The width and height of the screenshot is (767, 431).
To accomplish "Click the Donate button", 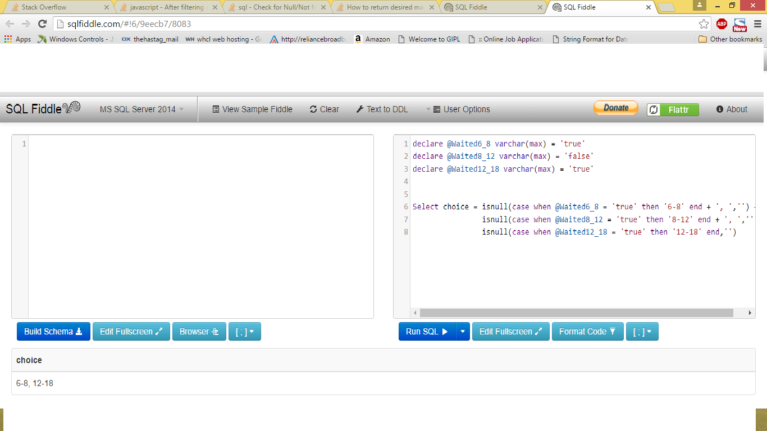I will point(616,108).
